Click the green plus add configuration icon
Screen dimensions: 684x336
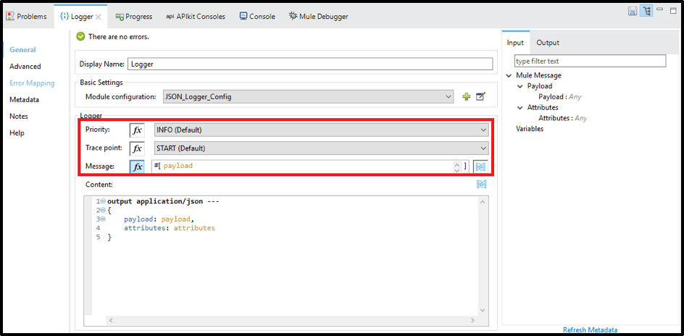pyautogui.click(x=467, y=96)
